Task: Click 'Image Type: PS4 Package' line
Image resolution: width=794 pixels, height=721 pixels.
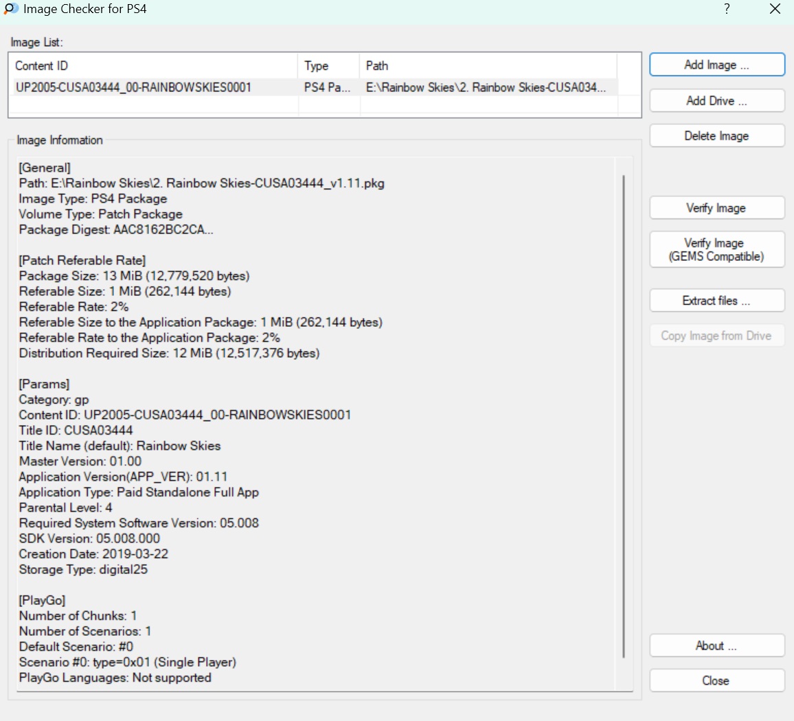Action: 93,198
